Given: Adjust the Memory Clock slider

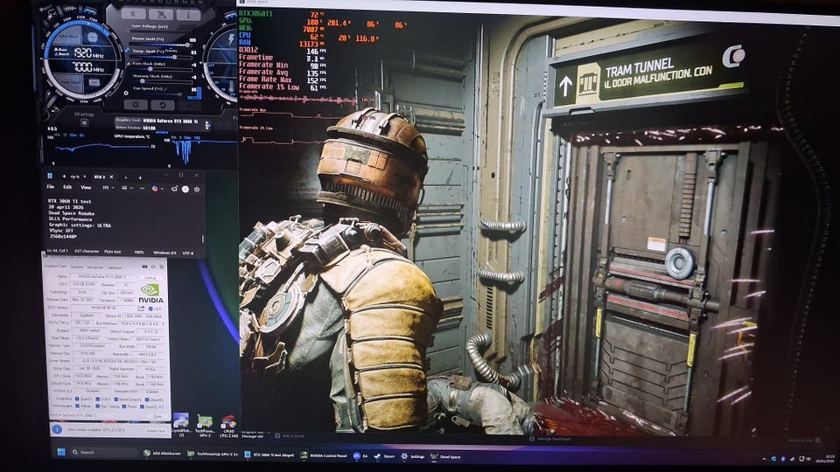Looking at the screenshot, I should [x=163, y=81].
